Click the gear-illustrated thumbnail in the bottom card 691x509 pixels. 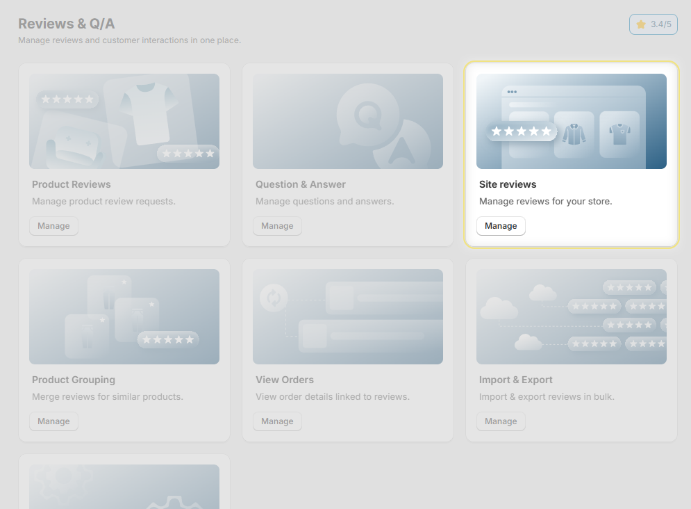[x=124, y=487]
